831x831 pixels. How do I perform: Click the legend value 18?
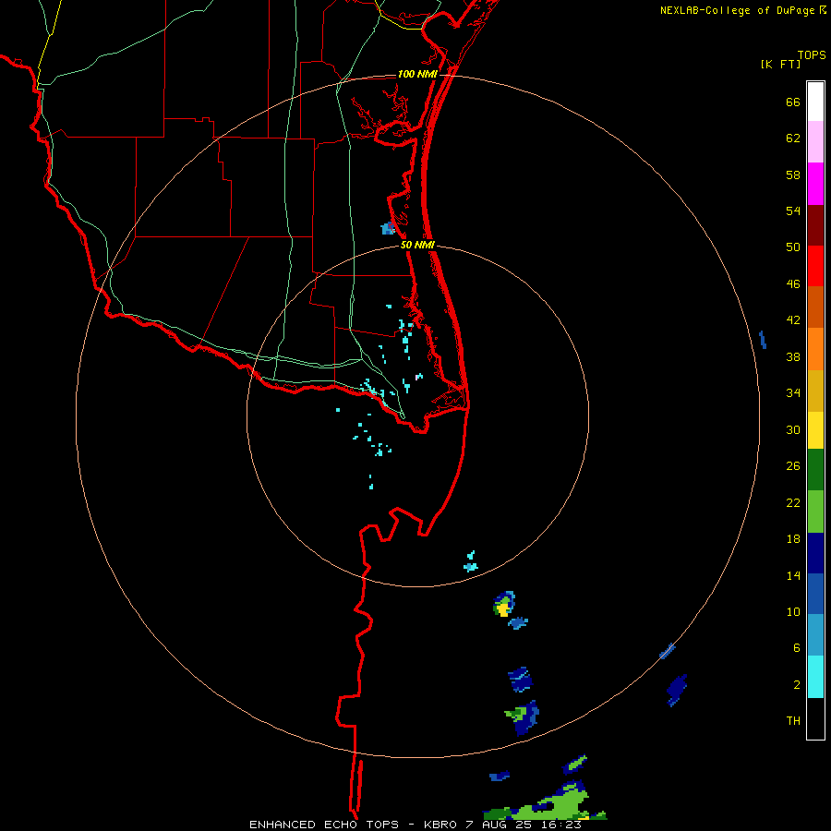(793, 539)
